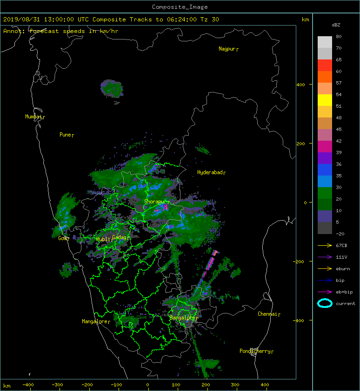The image size is (360, 391).
Task: Pick the magenta 42 dBZ color swatch
Action: click(325, 146)
